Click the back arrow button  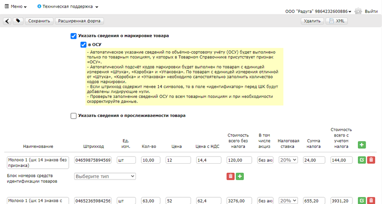point(8,21)
